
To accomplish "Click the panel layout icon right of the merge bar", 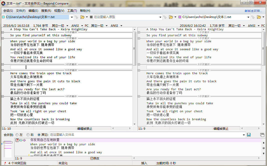I will [262, 134].
